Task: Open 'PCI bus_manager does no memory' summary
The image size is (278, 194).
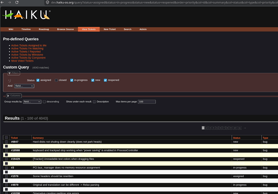Action: pos(66,168)
